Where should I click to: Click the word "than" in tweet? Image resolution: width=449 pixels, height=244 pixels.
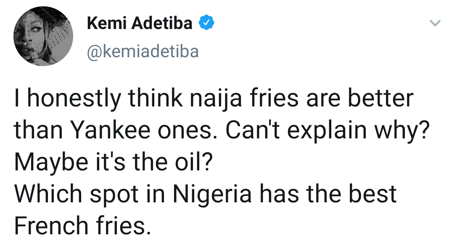38,132
